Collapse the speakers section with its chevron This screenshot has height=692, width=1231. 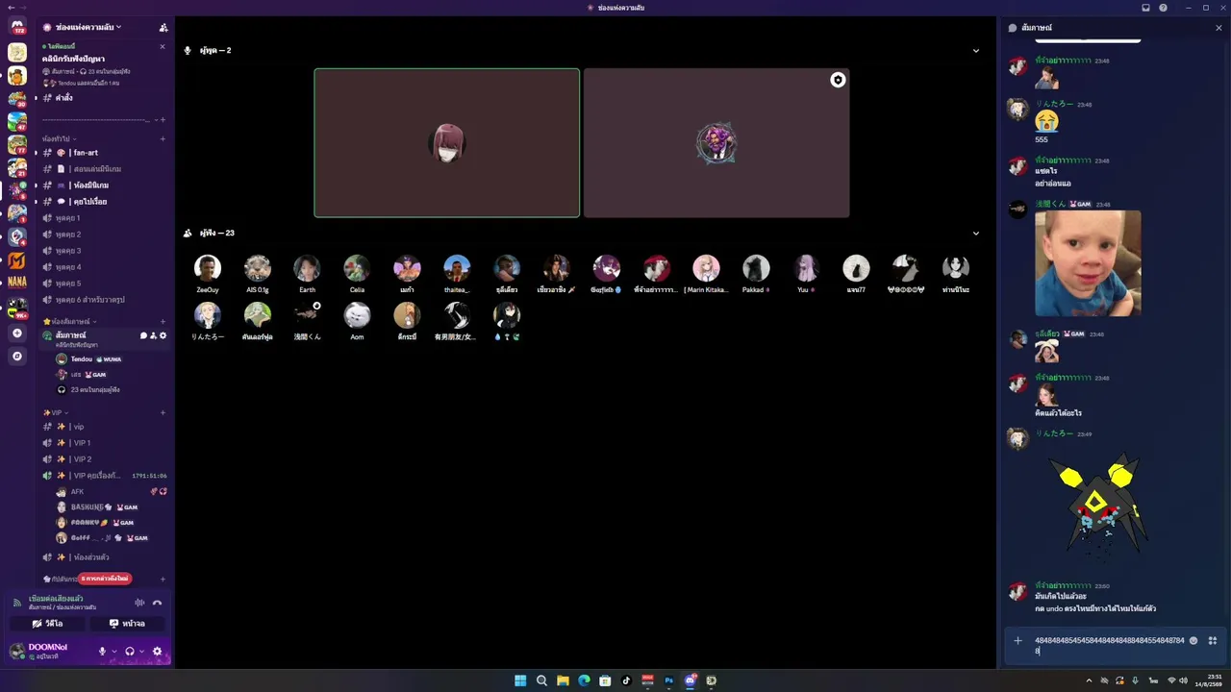coord(976,51)
